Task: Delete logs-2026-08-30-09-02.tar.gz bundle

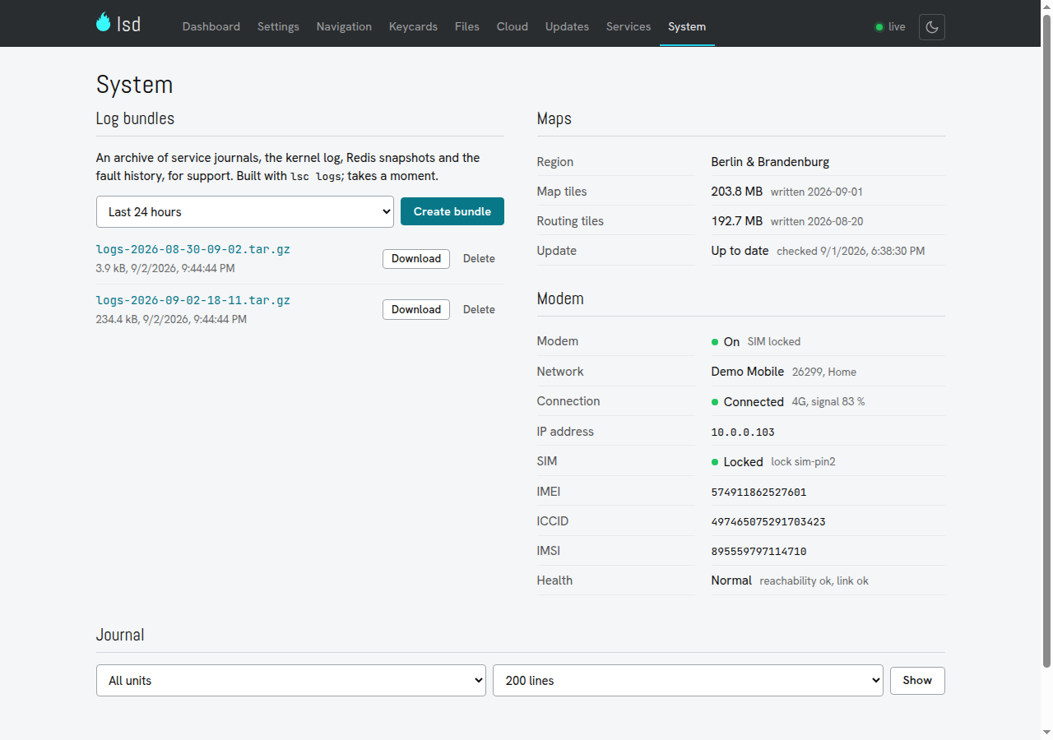Action: pyautogui.click(x=479, y=258)
